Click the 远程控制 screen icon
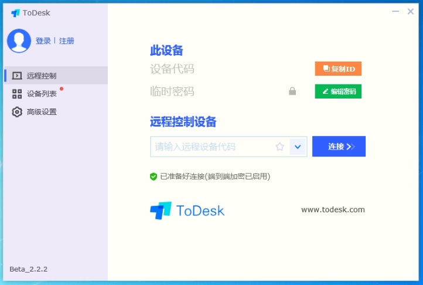 (x=17, y=76)
